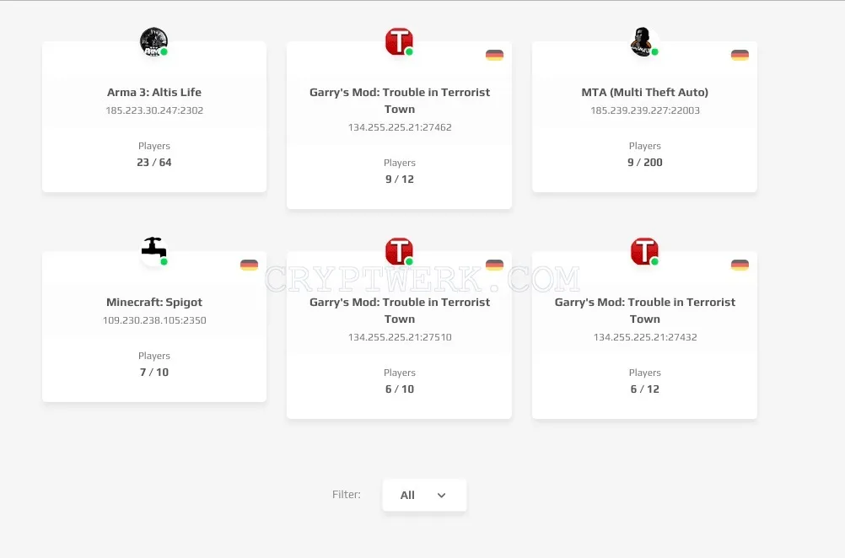Click TTT logo on server port 27510
Viewport: 845px width, 558px height.
(x=400, y=251)
